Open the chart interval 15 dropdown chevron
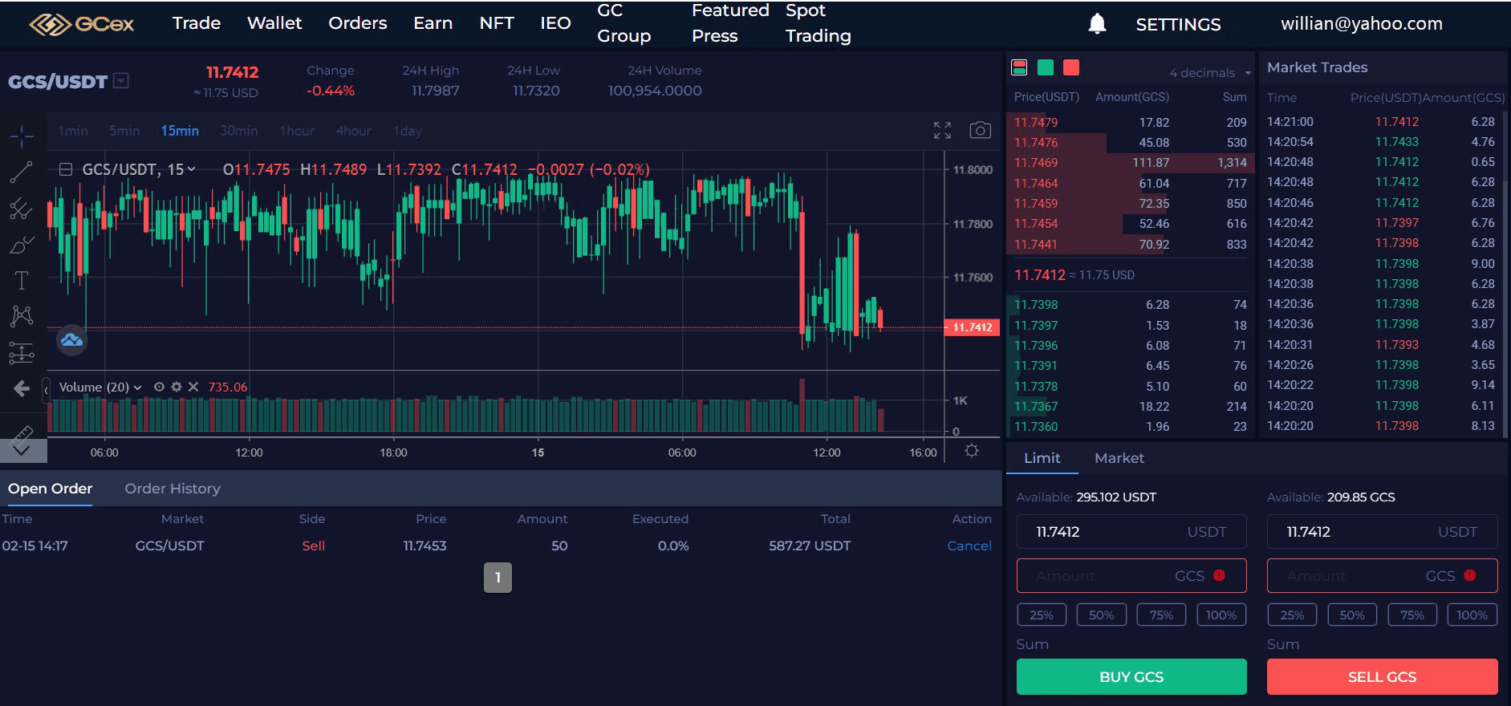The image size is (1511, 706). [x=191, y=169]
